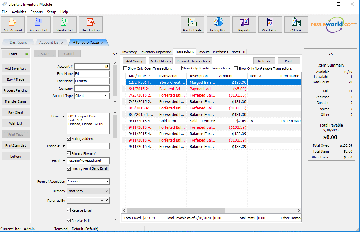Viewport: 360px width, 232px height.
Task: Click the Print Item List button
Action: point(16,145)
